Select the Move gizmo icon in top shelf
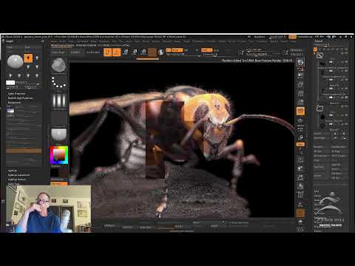 point(126,52)
